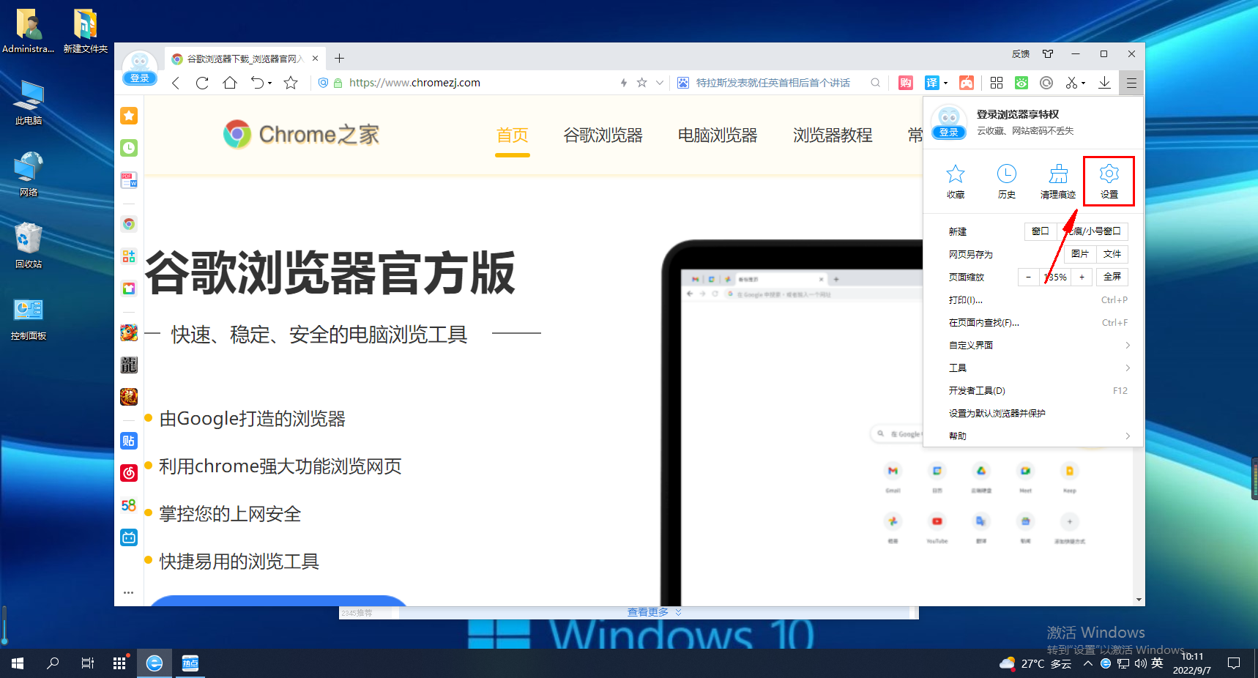Click the circular @ toolbar icon

tap(1046, 83)
